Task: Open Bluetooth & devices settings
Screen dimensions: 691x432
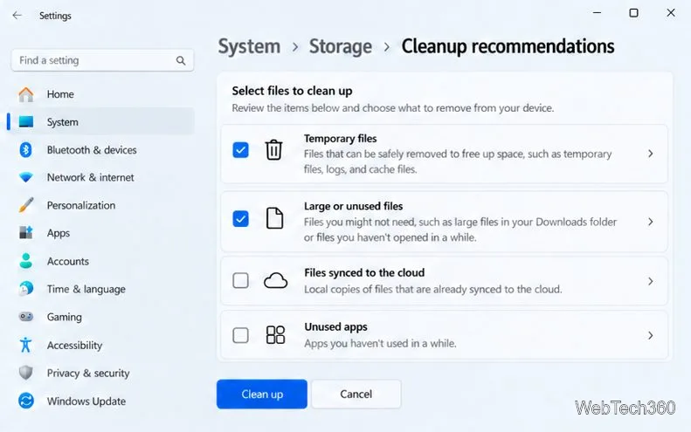Action: [101, 150]
